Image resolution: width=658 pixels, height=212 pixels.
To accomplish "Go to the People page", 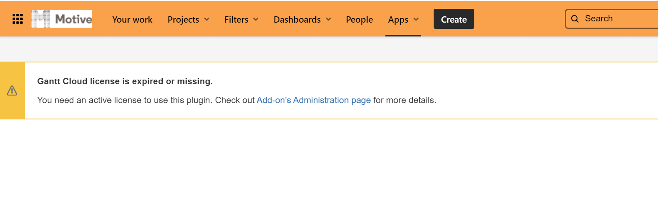I will (x=359, y=20).
